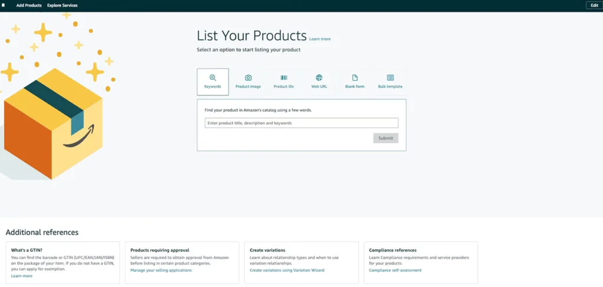This screenshot has height=287, width=603.
Task: Switch to the Web URL tab label
Action: pos(319,86)
